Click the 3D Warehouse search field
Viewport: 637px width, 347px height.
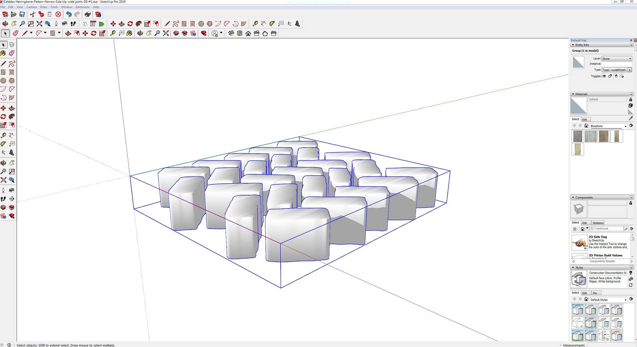tap(606, 229)
